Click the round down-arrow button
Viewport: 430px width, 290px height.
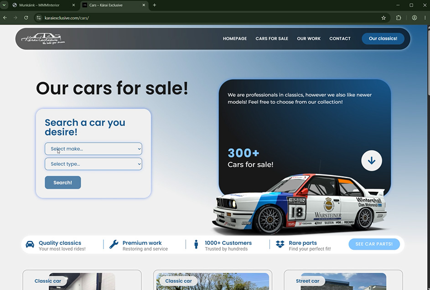coord(371,161)
